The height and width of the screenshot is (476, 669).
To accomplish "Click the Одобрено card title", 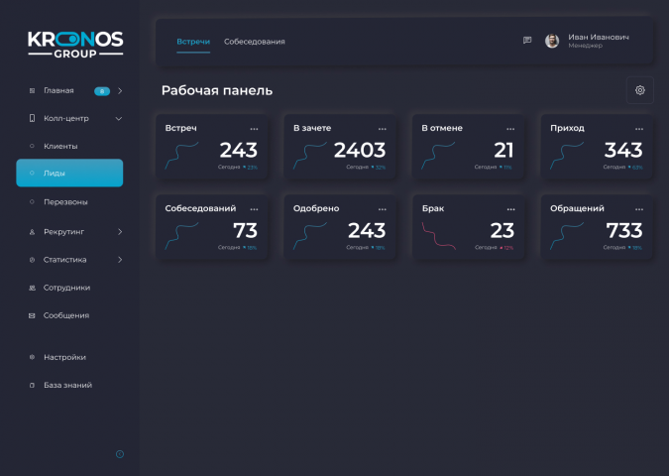I will coord(316,208).
